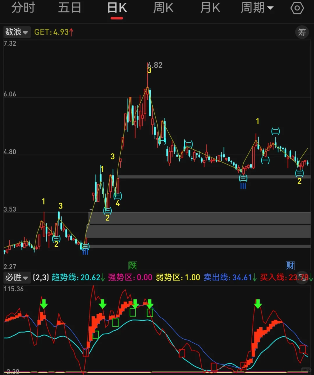Tap 强势区: 0.00 readout
The image size is (314, 375).
(x=130, y=277)
